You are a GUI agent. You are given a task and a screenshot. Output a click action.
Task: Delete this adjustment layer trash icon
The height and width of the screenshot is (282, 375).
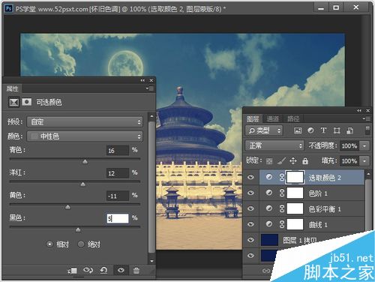[136, 270]
